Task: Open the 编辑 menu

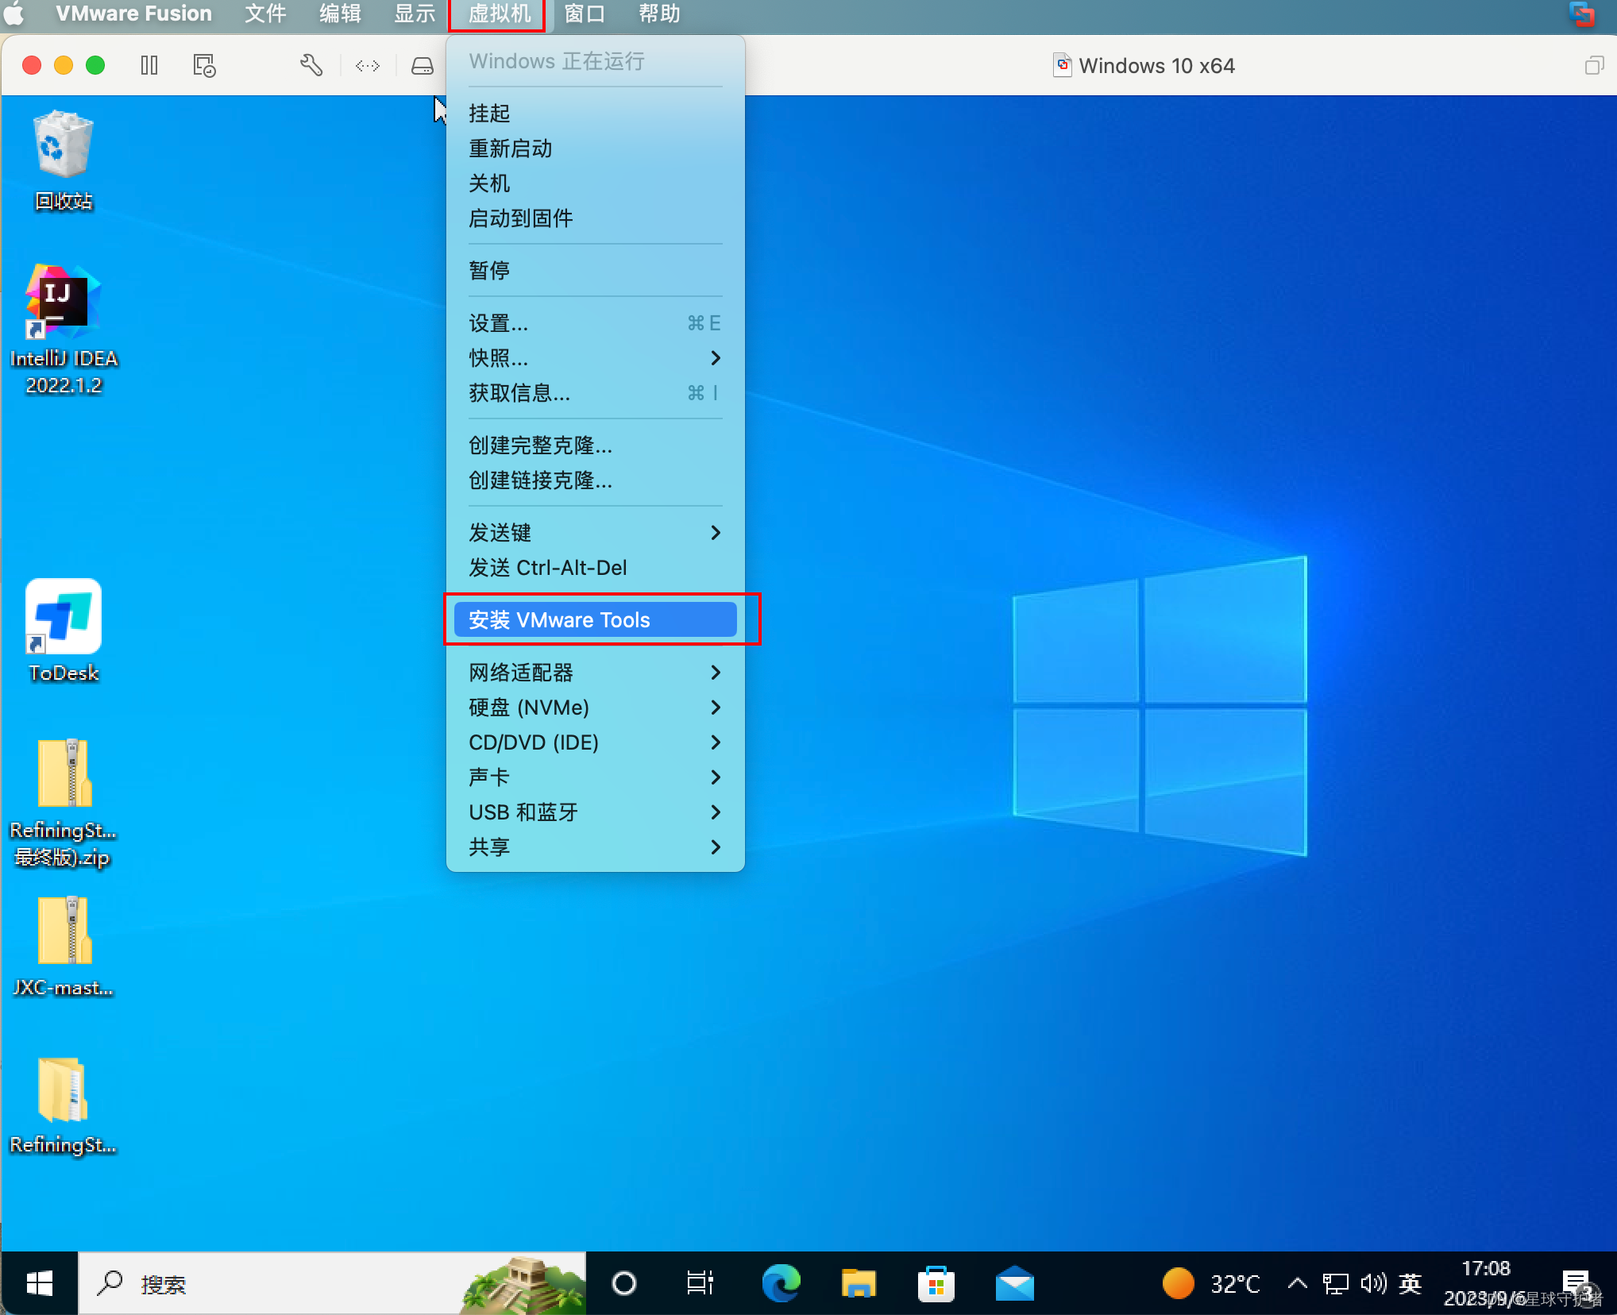Action: pyautogui.click(x=340, y=13)
